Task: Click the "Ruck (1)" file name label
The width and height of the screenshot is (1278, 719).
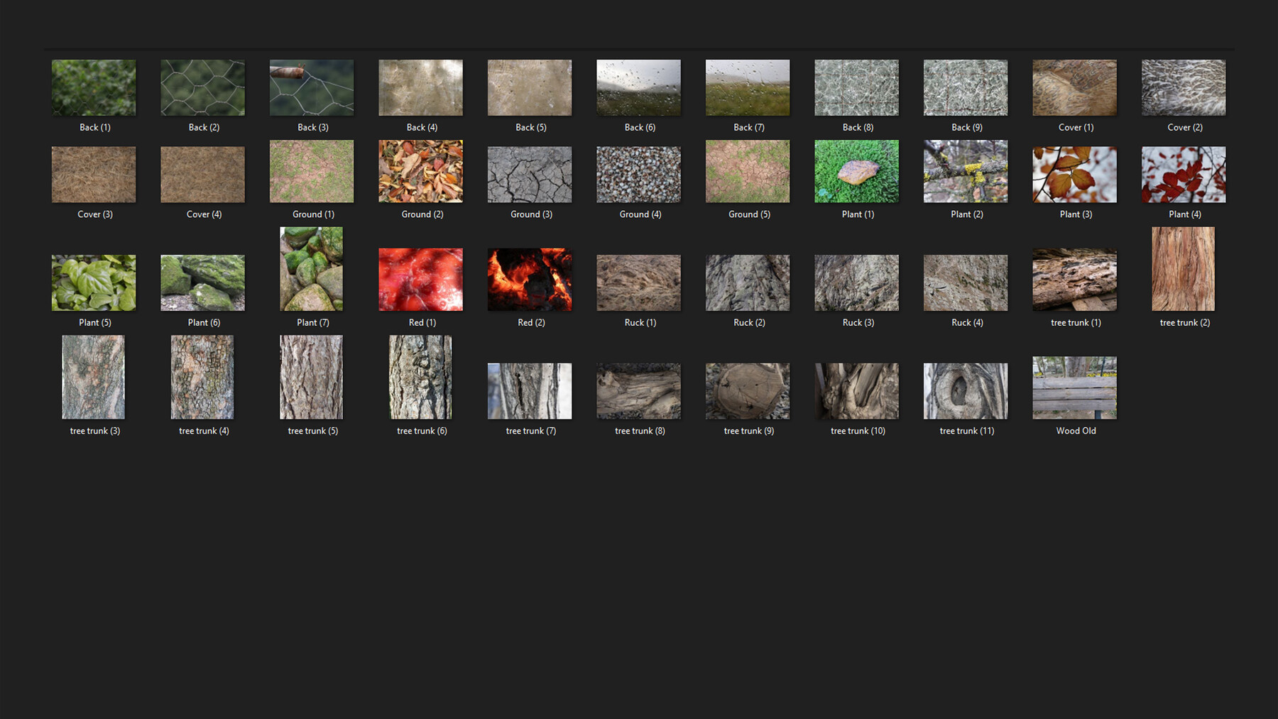Action: 640,323
